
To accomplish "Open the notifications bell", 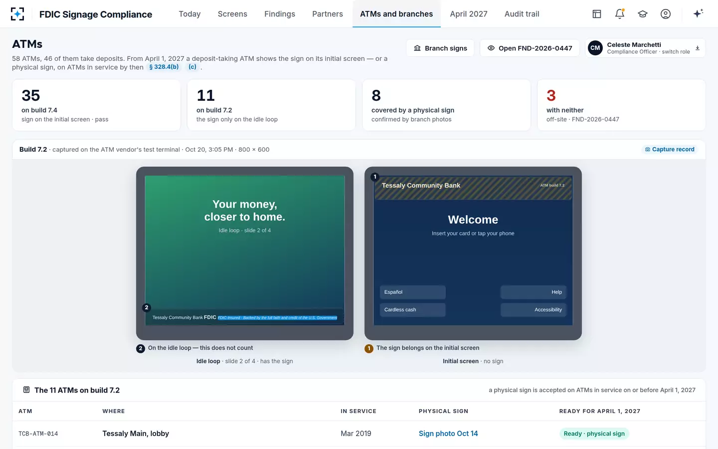I will click(x=620, y=14).
